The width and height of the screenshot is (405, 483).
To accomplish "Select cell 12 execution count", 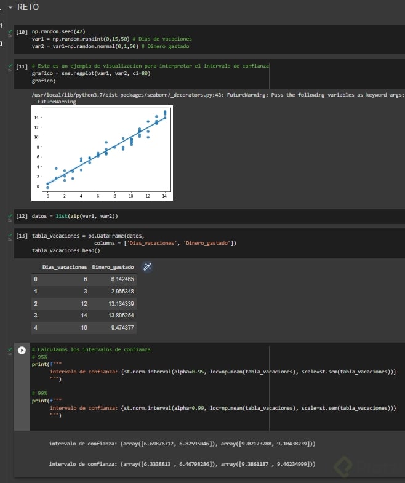I will (22, 216).
